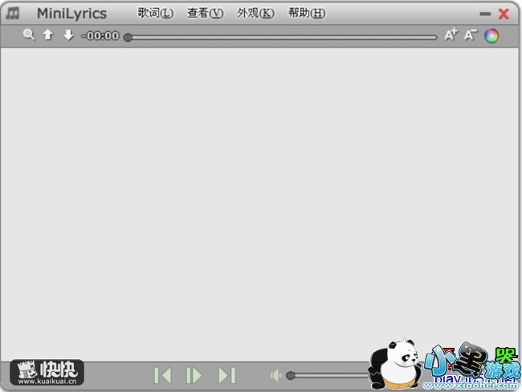Minimize the MiniLyrics window
The height and width of the screenshot is (392, 522).
click(485, 14)
